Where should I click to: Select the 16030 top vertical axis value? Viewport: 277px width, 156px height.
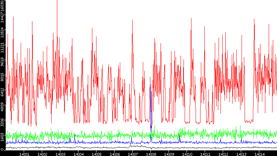point(2,6)
